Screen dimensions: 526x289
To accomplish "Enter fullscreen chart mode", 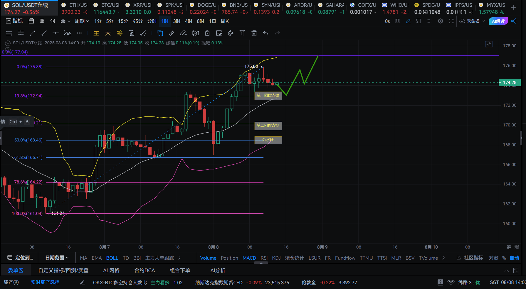I will click(x=451, y=21).
